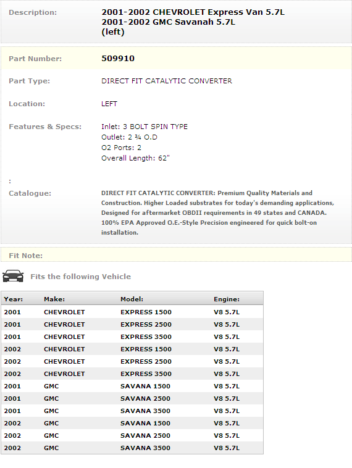352x468 pixels.
Task: Click the Overall Length 62" spec
Action: pos(135,158)
